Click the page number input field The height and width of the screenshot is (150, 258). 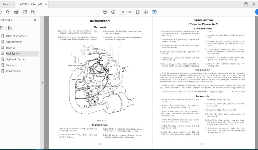click(x=122, y=12)
